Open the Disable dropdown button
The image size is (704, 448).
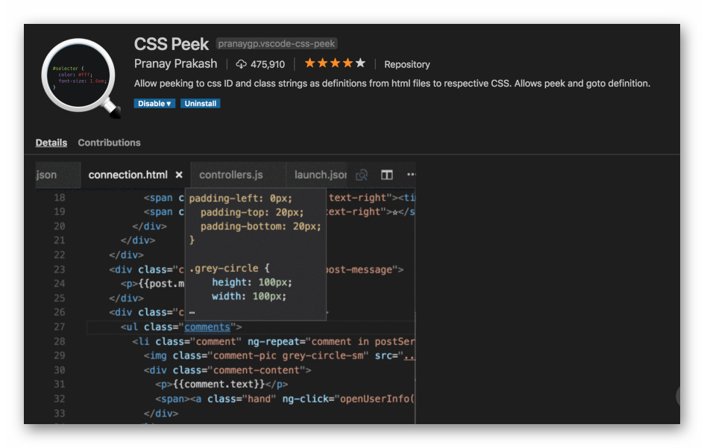click(154, 103)
